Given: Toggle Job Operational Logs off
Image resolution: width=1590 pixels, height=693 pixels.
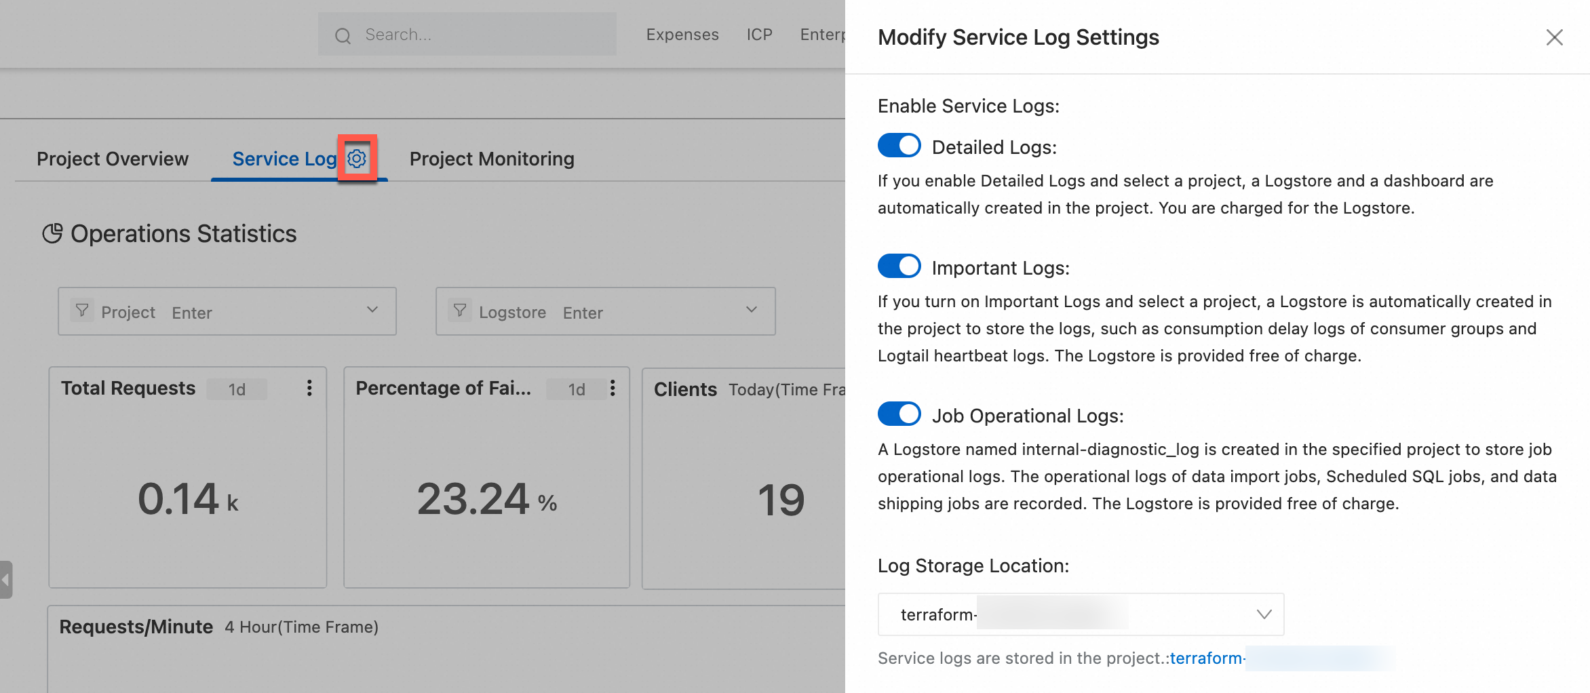Looking at the screenshot, I should click(899, 414).
